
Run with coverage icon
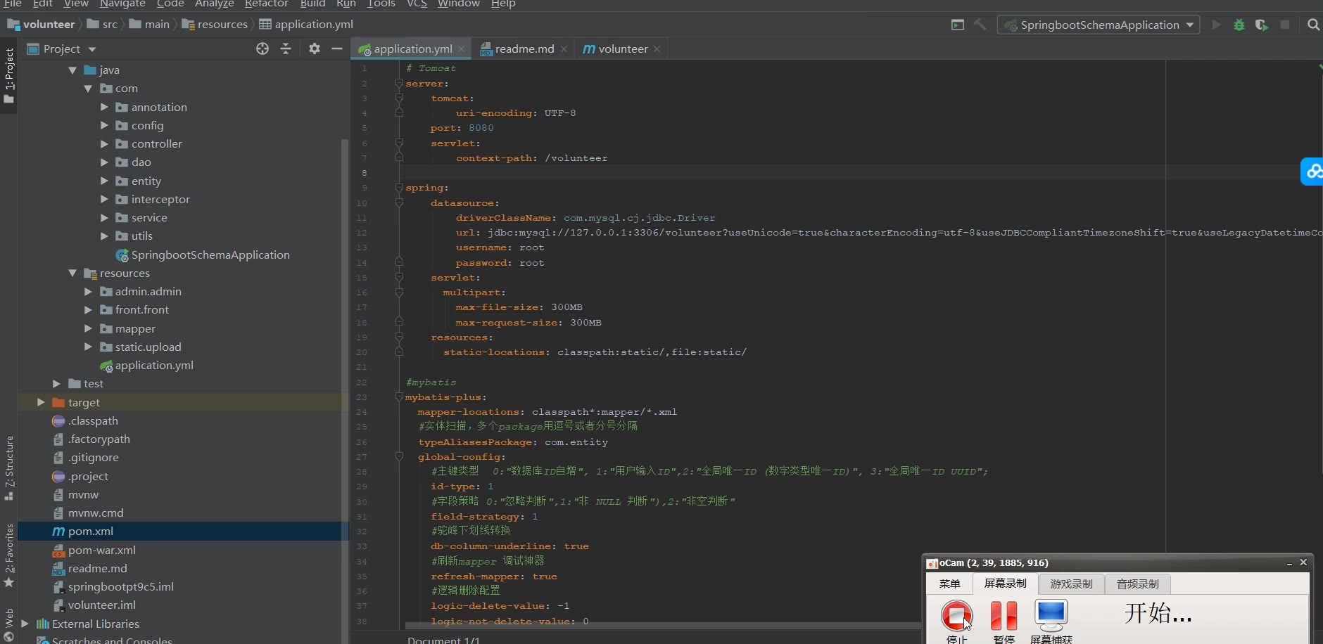click(x=1262, y=25)
